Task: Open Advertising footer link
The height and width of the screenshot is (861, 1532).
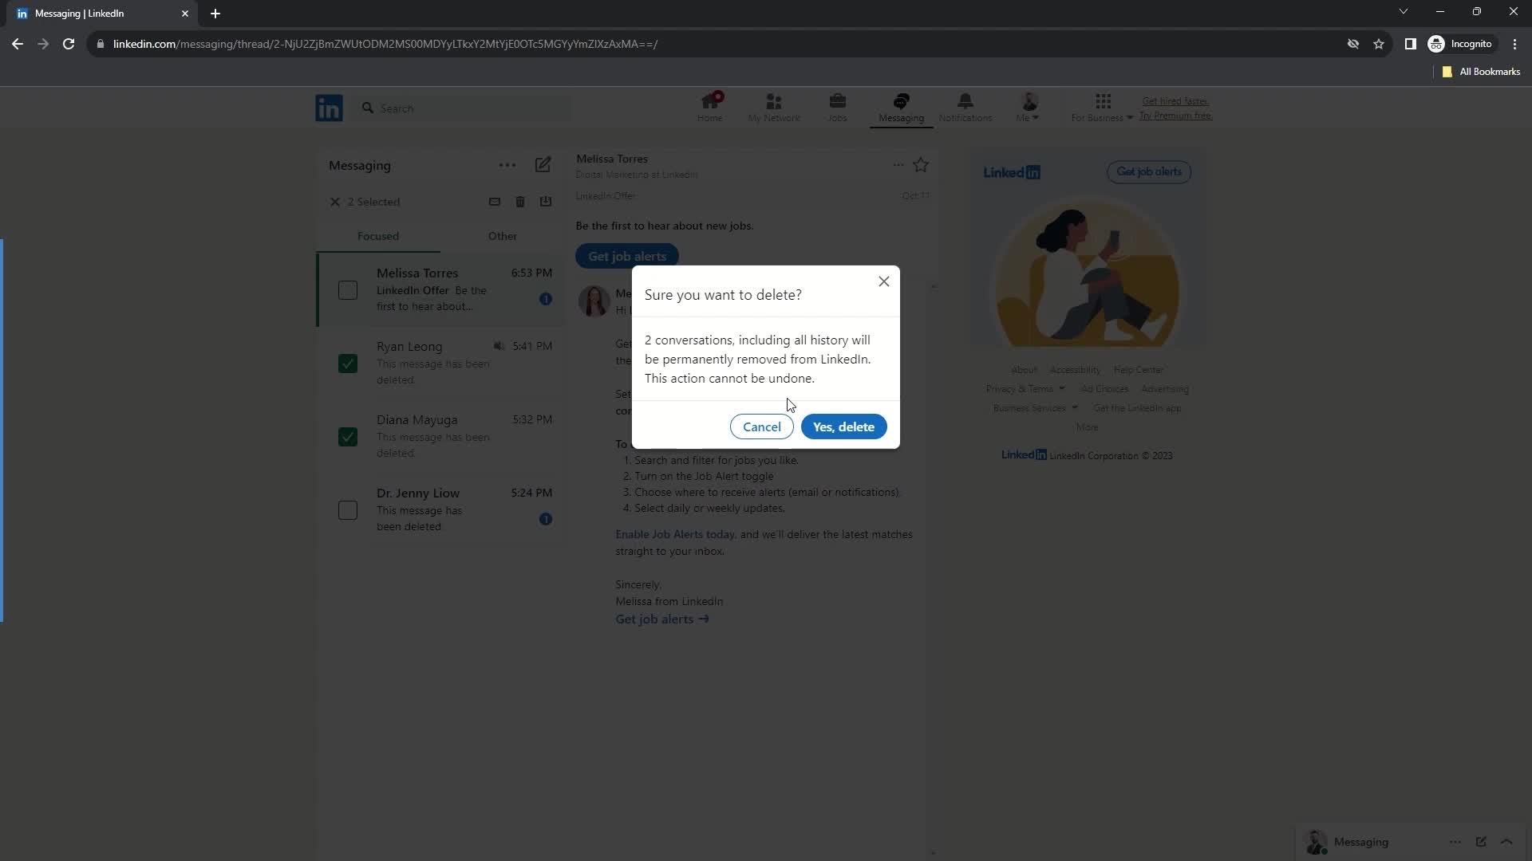Action: pyautogui.click(x=1165, y=389)
